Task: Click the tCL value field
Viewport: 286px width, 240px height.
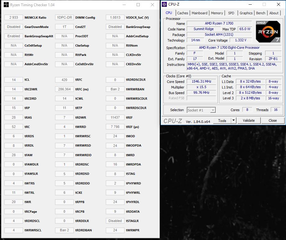Action: click(x=14, y=80)
